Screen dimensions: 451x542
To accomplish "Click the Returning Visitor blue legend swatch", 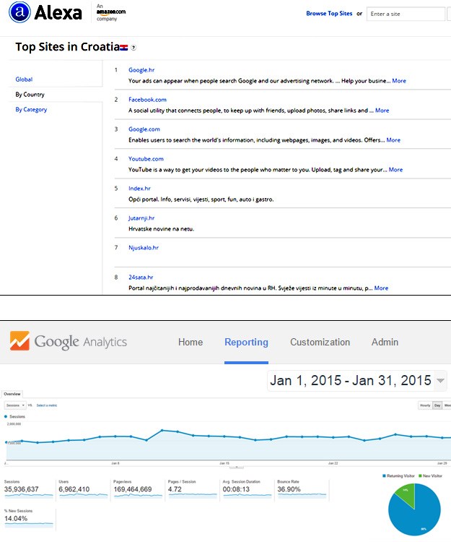I will tap(384, 476).
